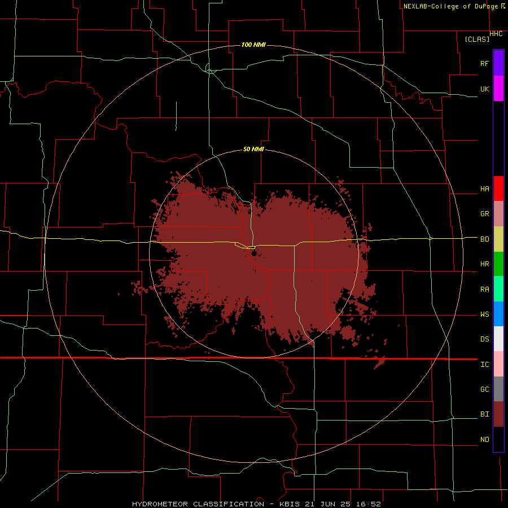Click the radar site center black dot
The image size is (508, 508).
pos(253,252)
